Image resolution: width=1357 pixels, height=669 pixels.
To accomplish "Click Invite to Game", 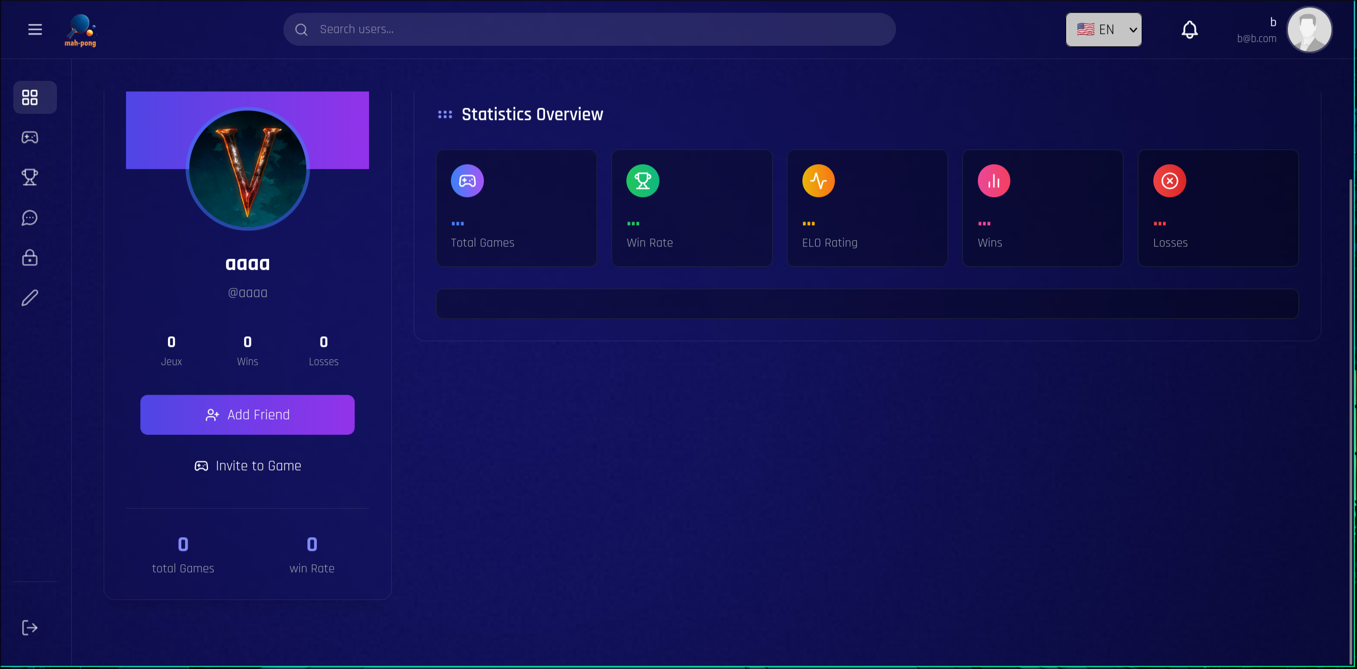I will [247, 466].
